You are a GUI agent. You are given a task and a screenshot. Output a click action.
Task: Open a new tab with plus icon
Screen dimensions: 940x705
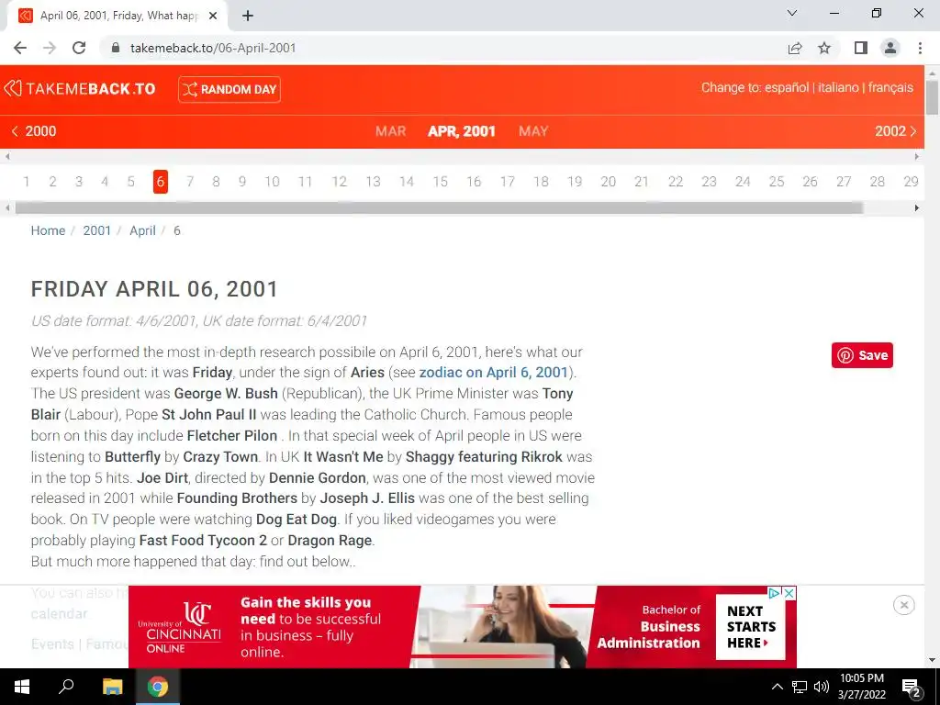(x=248, y=16)
